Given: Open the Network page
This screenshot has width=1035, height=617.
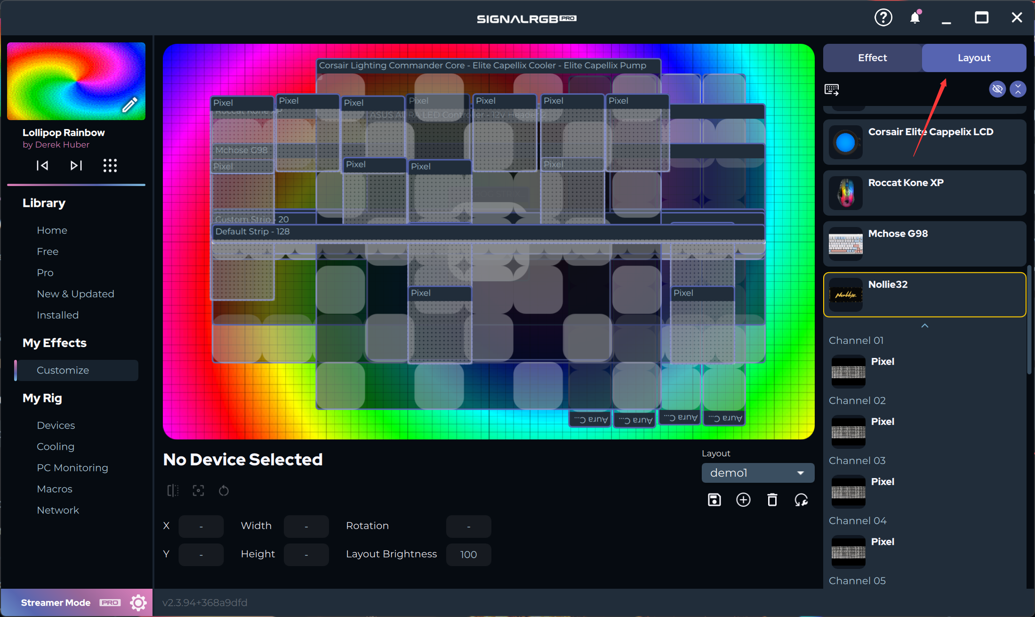Looking at the screenshot, I should pyautogui.click(x=58, y=510).
